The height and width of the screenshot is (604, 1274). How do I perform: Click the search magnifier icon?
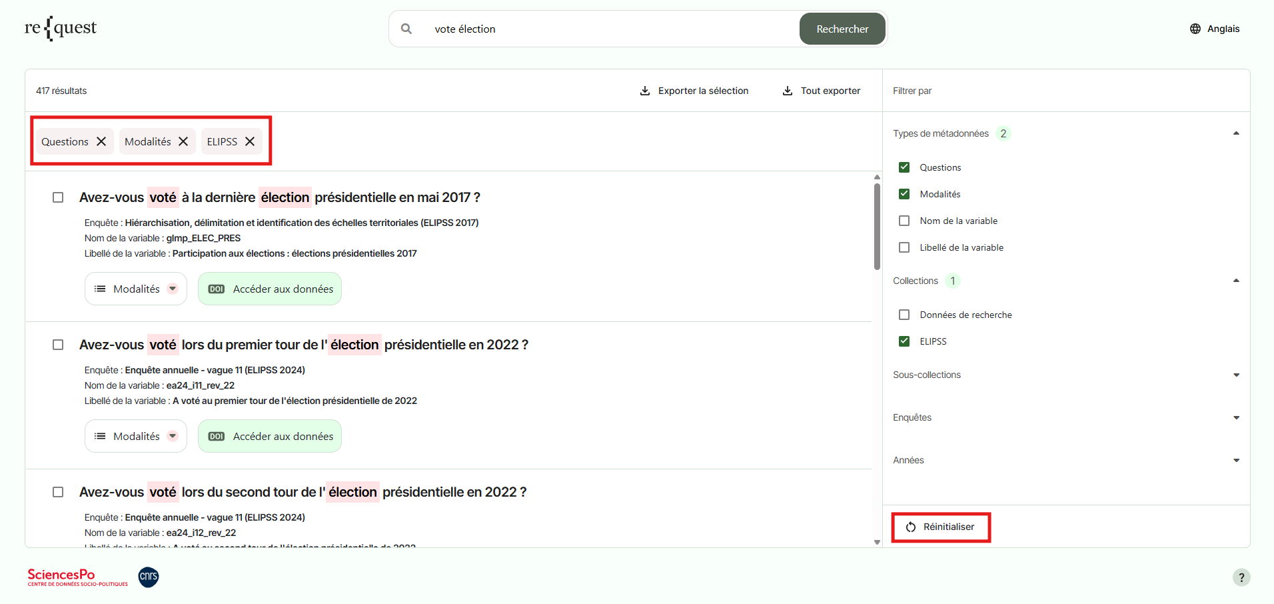(x=406, y=29)
